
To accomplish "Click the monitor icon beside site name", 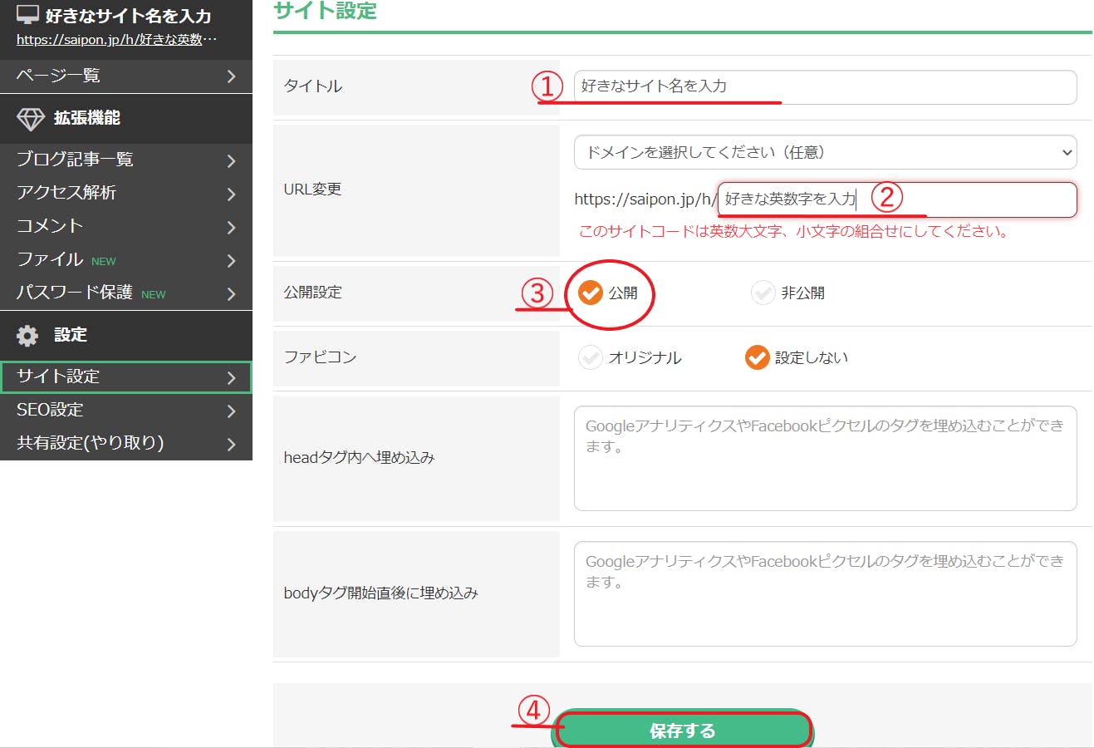I will point(27,15).
